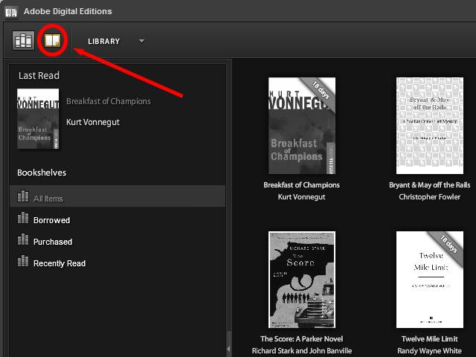This screenshot has height=357, width=476.
Task: Click the title Twelve Mile Limit
Action: 430,339
